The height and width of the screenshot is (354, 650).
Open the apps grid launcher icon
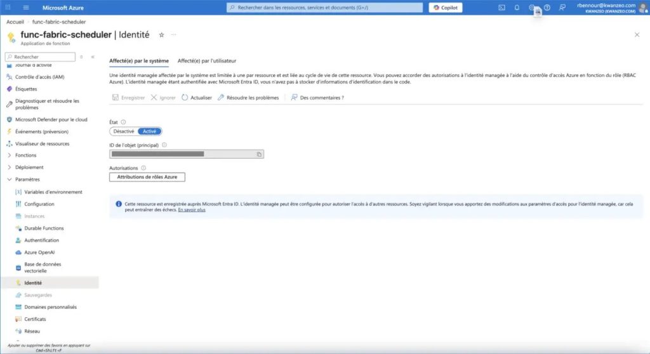pyautogui.click(x=8, y=8)
